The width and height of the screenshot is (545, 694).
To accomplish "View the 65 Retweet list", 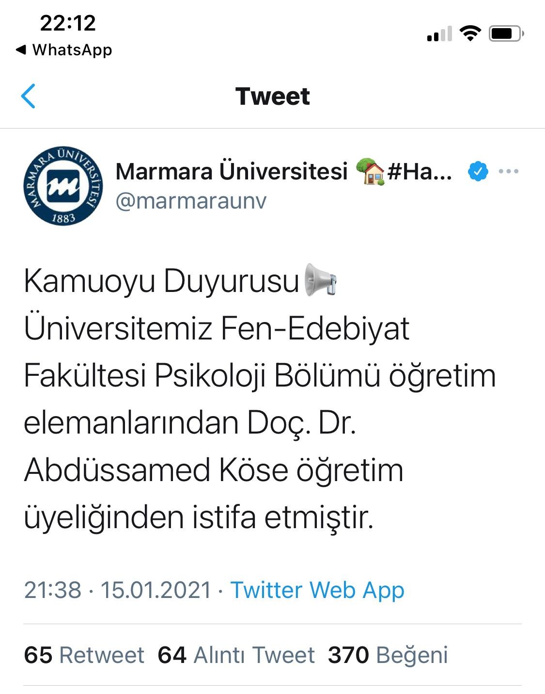I will click(84, 655).
